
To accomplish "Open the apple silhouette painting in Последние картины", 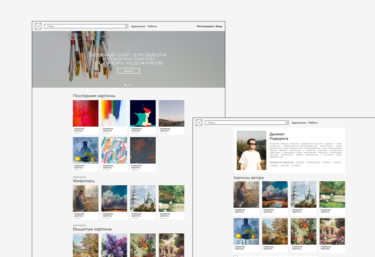I will pyautogui.click(x=143, y=113).
